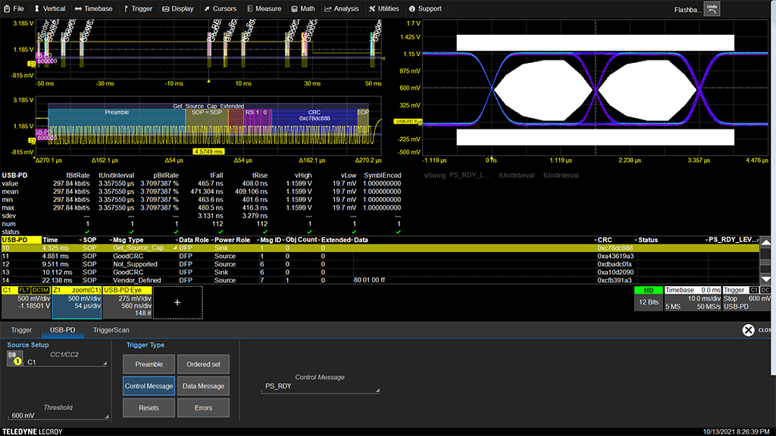Choose the Ordered set trigger type
The height and width of the screenshot is (436, 776).
(204, 364)
